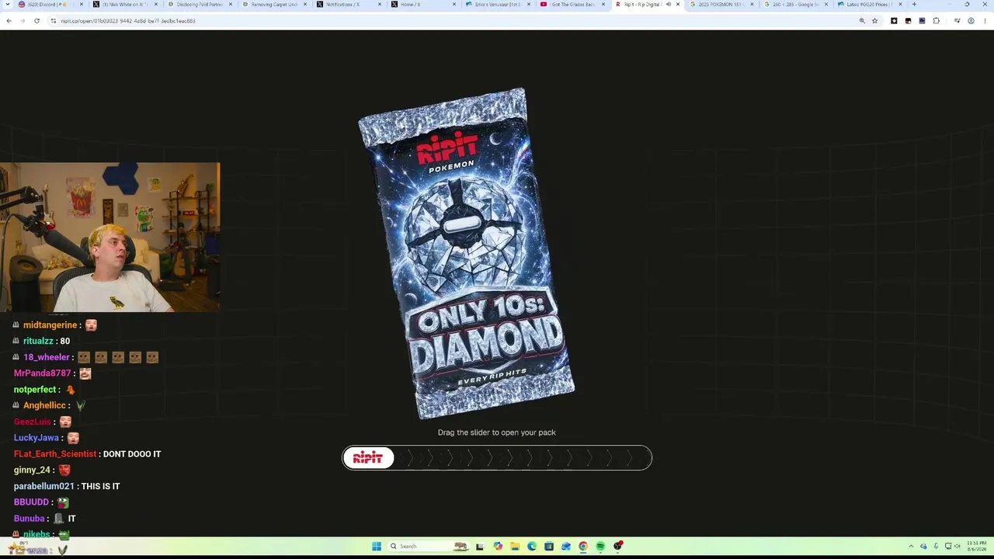The height and width of the screenshot is (559, 994).
Task: Open a new browser tab
Action: (x=914, y=5)
